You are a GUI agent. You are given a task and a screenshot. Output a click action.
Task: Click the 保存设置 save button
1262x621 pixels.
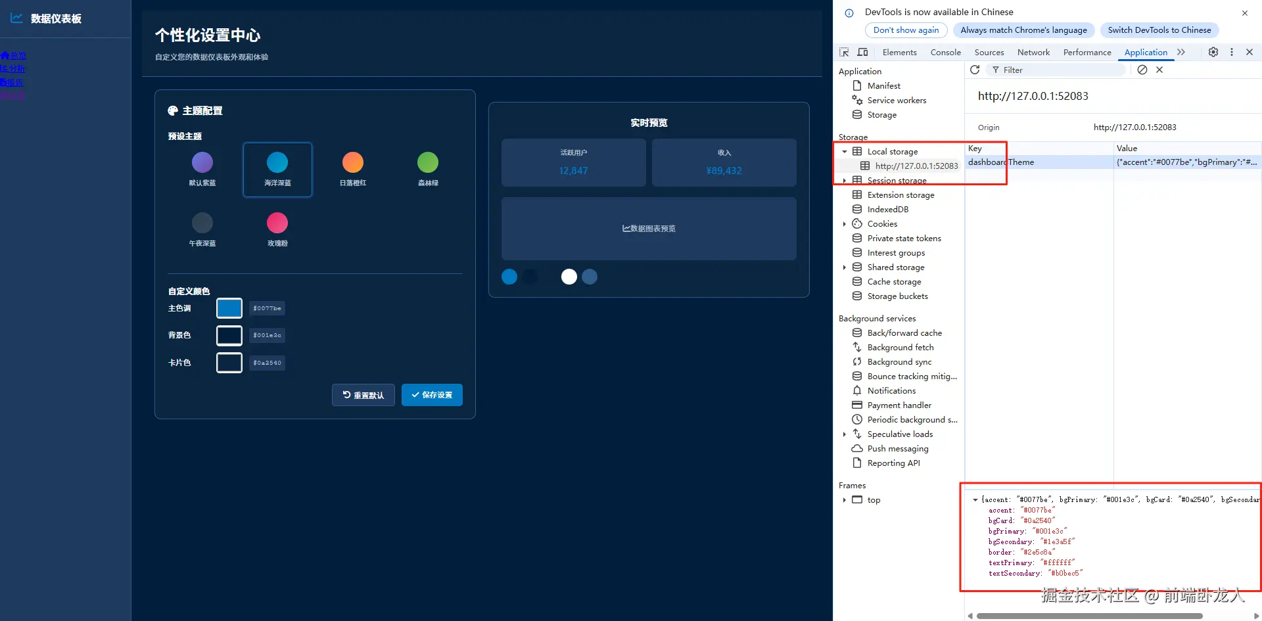[432, 395]
